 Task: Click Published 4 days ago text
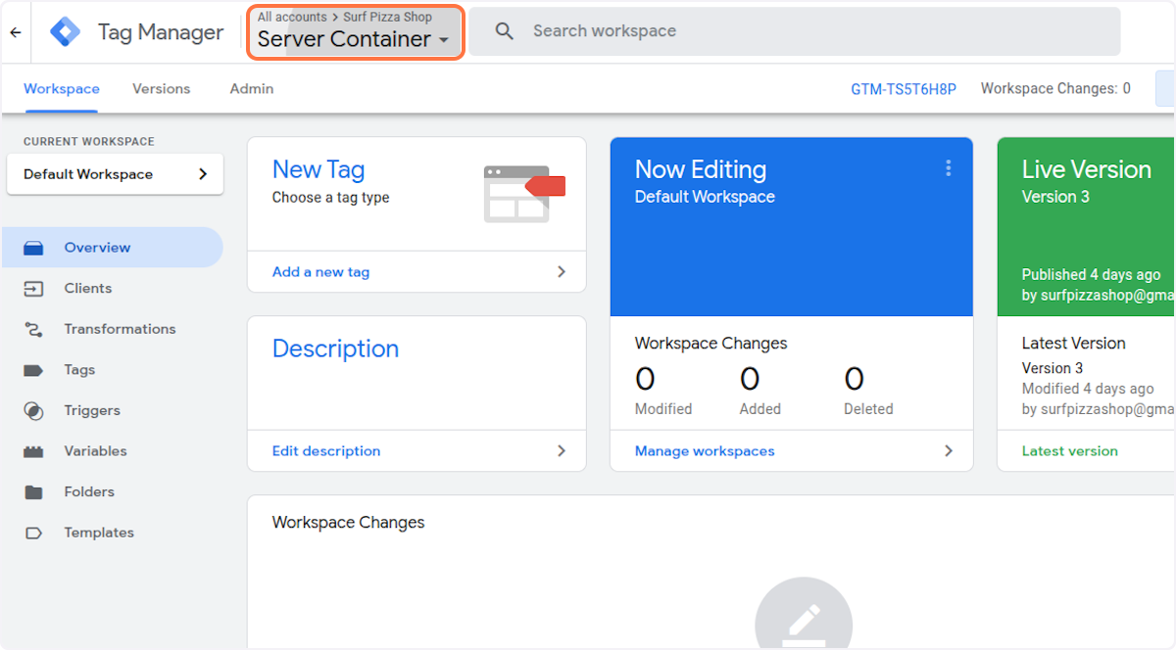[x=1089, y=275]
